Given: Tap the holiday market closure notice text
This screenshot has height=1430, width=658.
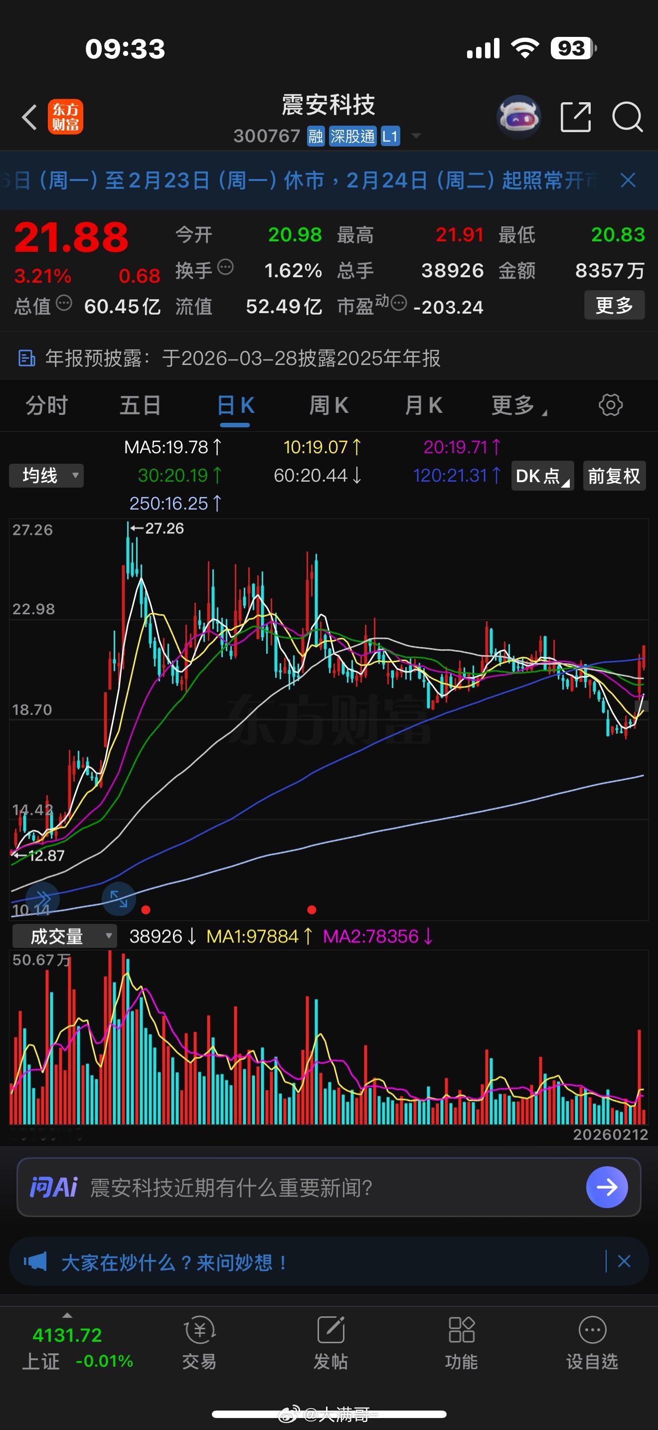Looking at the screenshot, I should [300, 180].
